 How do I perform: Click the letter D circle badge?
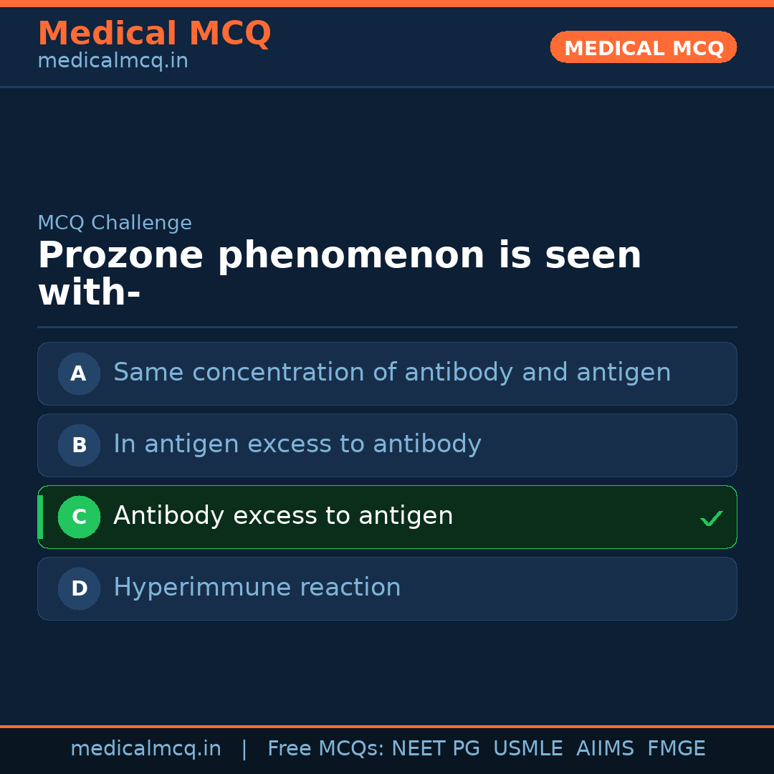(x=79, y=588)
